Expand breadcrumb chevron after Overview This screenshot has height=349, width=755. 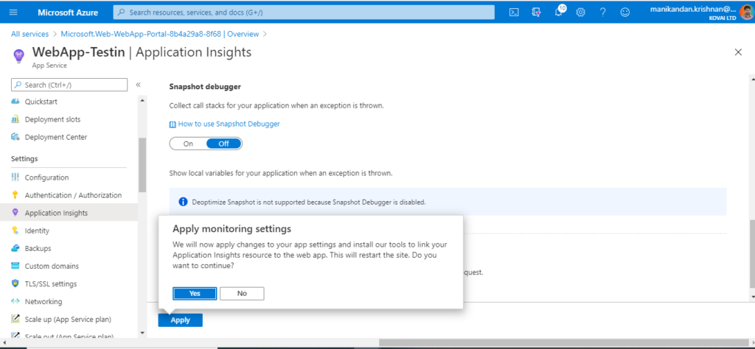265,34
